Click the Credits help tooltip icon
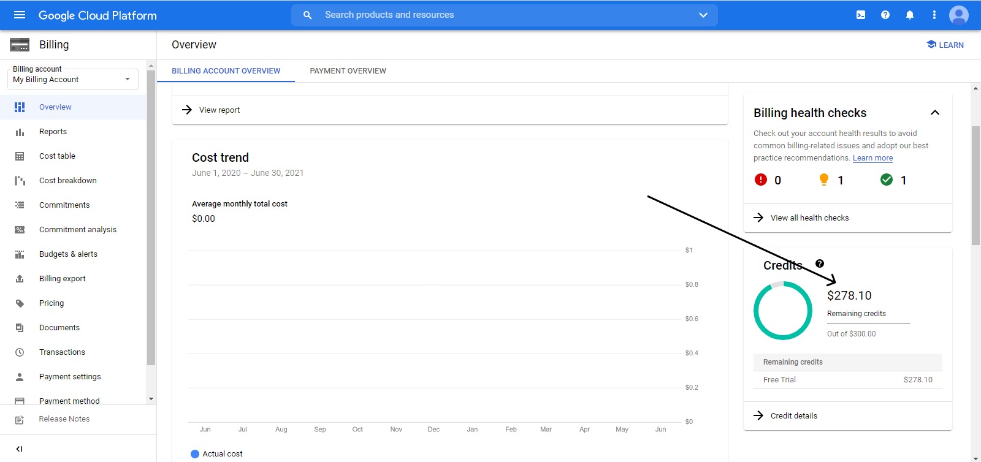Image resolution: width=981 pixels, height=462 pixels. coord(820,263)
